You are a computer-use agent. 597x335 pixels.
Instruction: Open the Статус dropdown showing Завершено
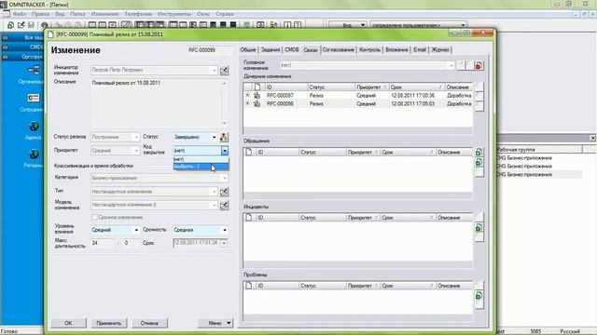point(214,137)
